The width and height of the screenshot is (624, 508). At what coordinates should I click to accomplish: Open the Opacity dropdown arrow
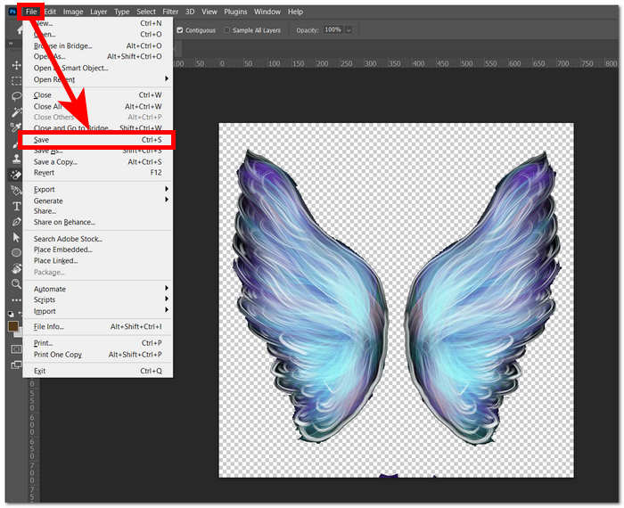349,29
